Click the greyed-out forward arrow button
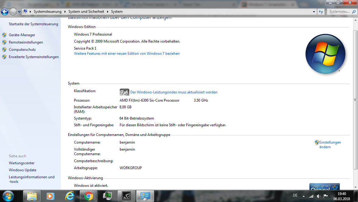 13,12
